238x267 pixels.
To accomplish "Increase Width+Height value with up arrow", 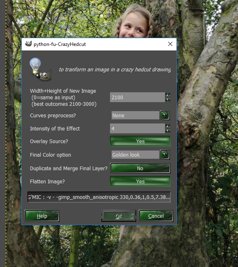I will pyautogui.click(x=168, y=95).
